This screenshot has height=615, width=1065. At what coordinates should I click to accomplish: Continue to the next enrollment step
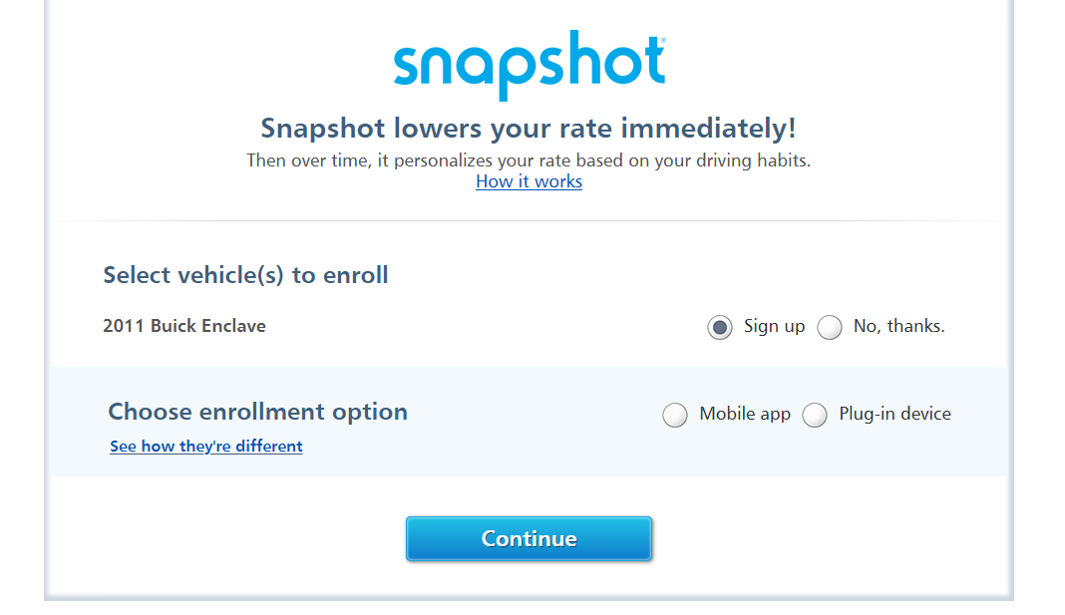coord(529,538)
